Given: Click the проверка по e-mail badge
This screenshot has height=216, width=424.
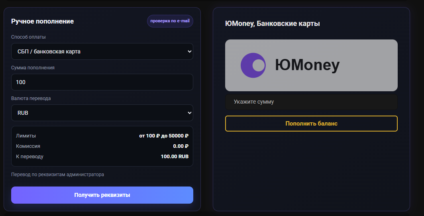Looking at the screenshot, I should coord(170,21).
